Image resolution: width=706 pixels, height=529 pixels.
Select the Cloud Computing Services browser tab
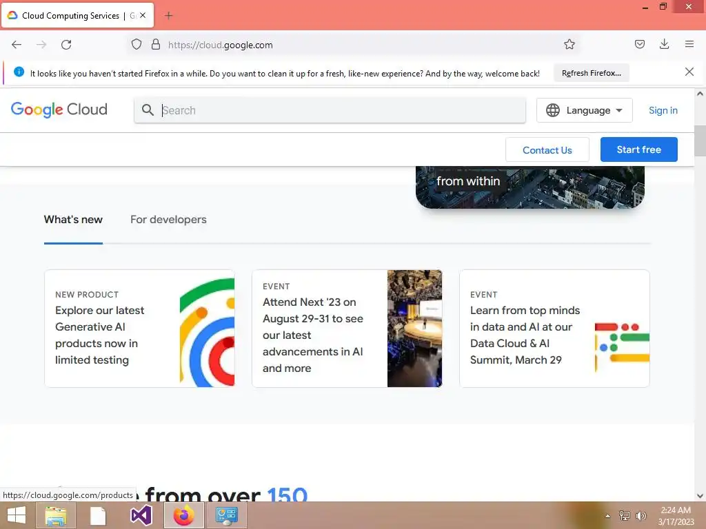click(77, 15)
